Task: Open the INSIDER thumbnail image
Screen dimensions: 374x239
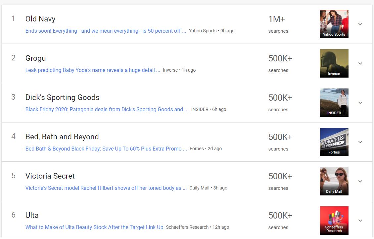Action: 334,102
